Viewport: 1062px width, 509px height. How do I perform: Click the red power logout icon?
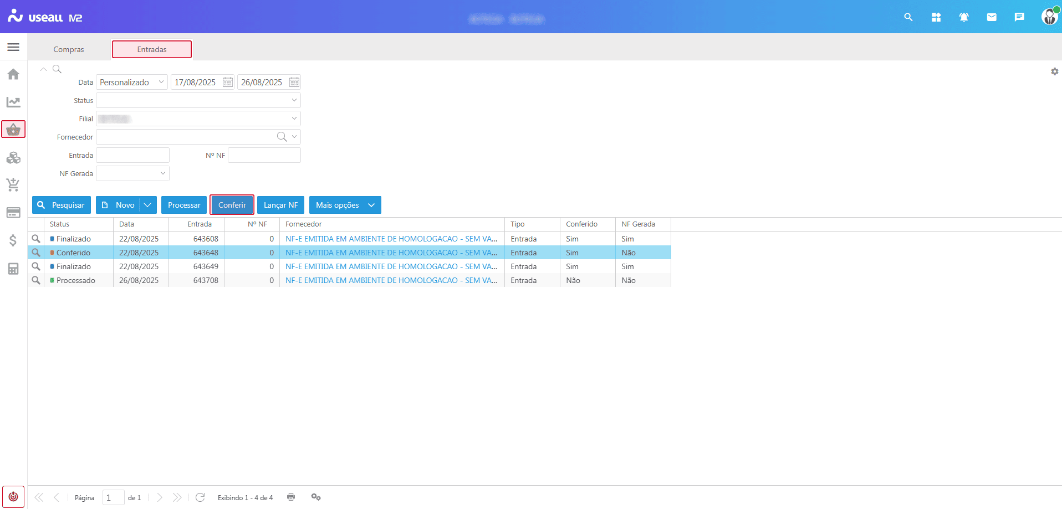13,496
